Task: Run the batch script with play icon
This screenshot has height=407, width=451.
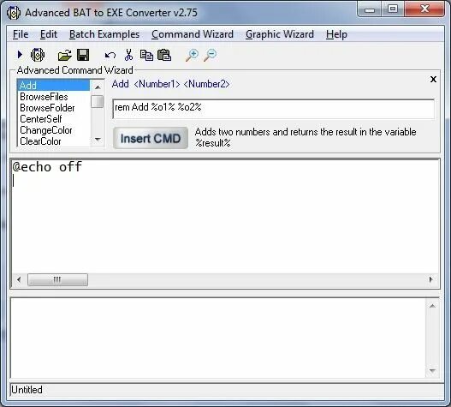Action: point(20,55)
